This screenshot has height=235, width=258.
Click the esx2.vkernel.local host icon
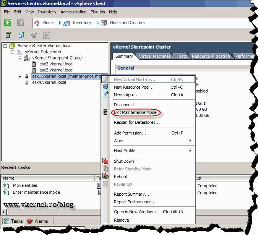click(x=34, y=64)
